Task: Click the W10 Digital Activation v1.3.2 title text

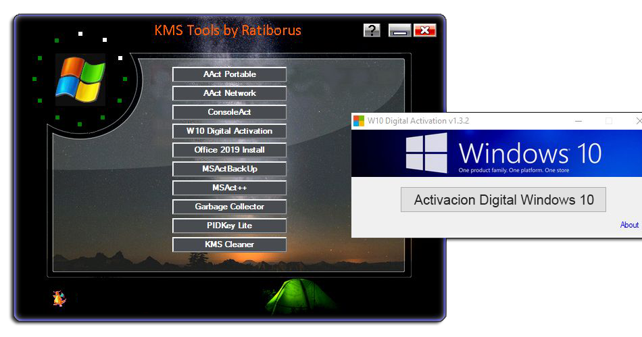Action: [x=418, y=121]
